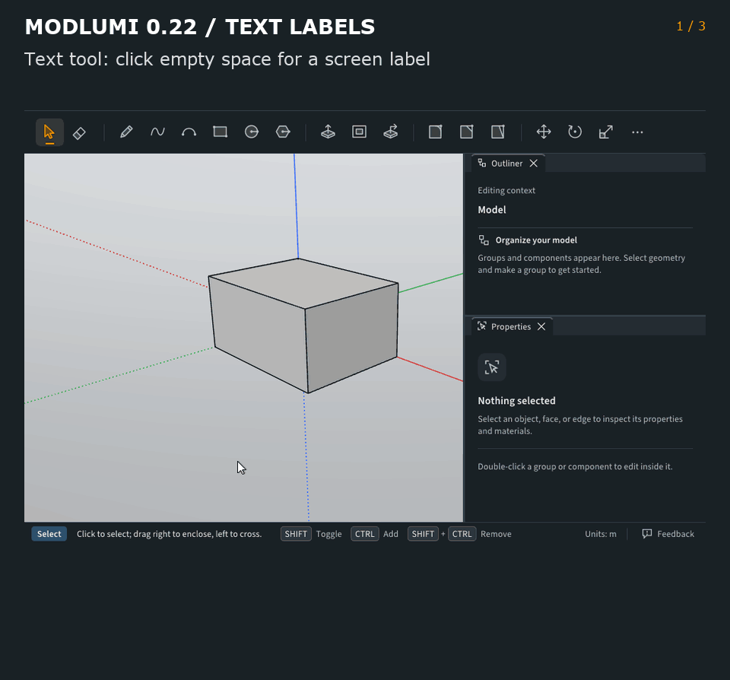Click the Organize your model icon
The width and height of the screenshot is (730, 680).
(484, 240)
